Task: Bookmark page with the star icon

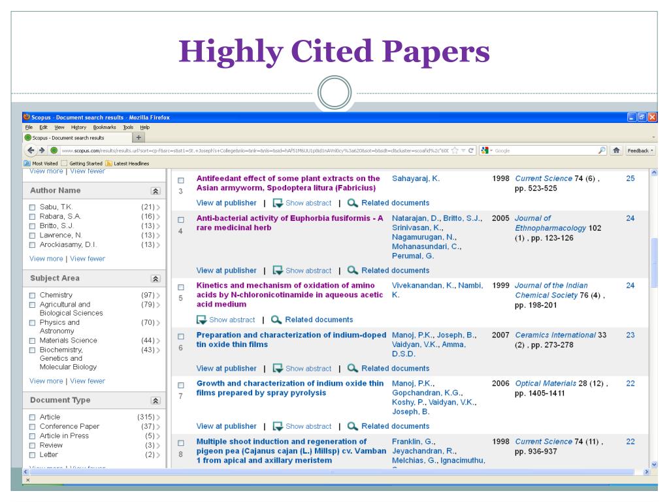Action: click(x=455, y=150)
